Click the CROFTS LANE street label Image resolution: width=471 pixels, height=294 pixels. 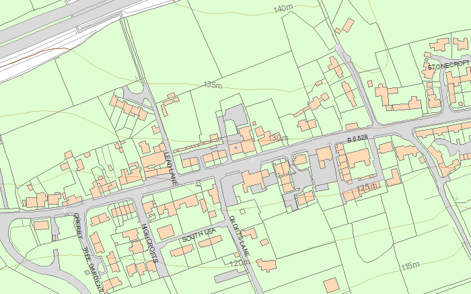coord(240,235)
